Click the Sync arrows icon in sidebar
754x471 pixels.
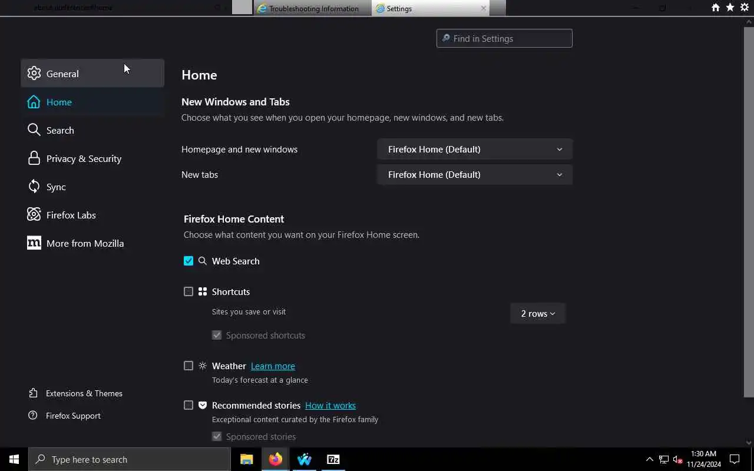click(x=34, y=187)
